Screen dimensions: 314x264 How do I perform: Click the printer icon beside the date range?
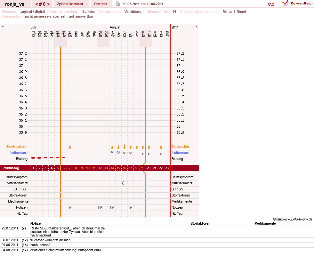click(x=118, y=4)
